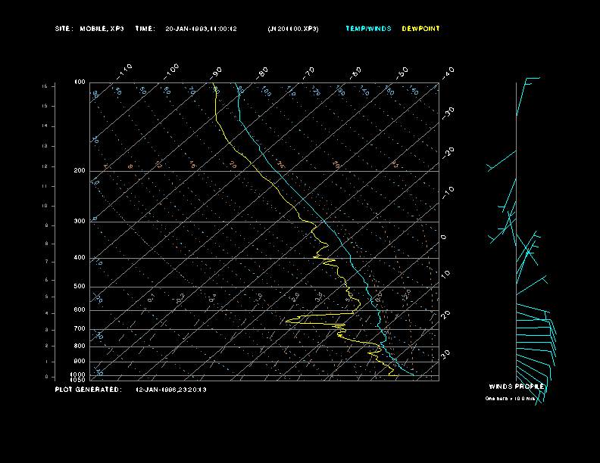This screenshot has height=463, width=600.
Task: Click the 0 temperature label on right edge
Action: click(x=443, y=238)
